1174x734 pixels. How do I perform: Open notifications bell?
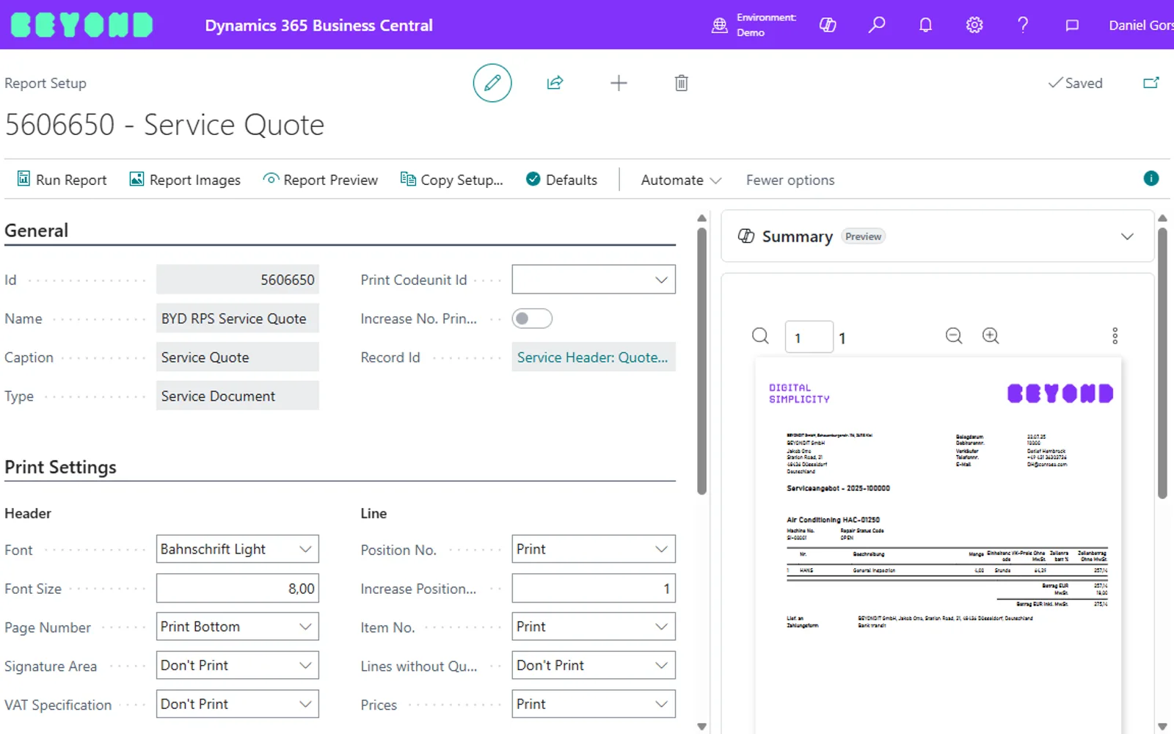[925, 25]
